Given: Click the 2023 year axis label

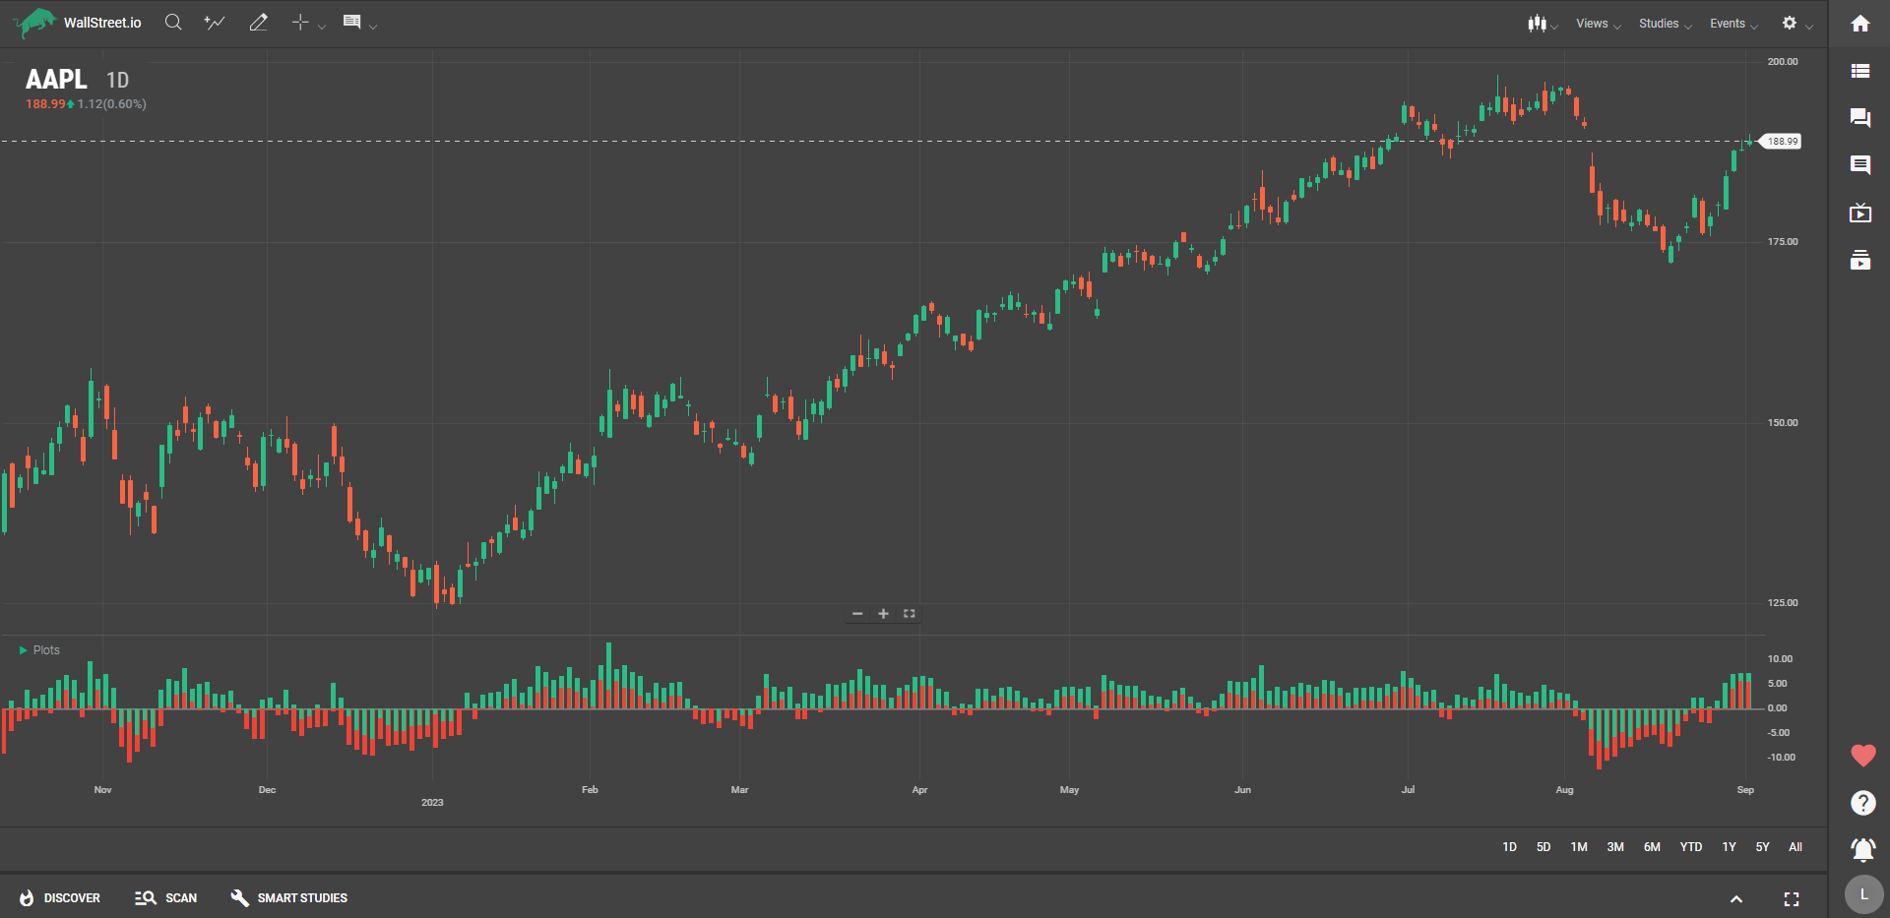Looking at the screenshot, I should click(432, 803).
